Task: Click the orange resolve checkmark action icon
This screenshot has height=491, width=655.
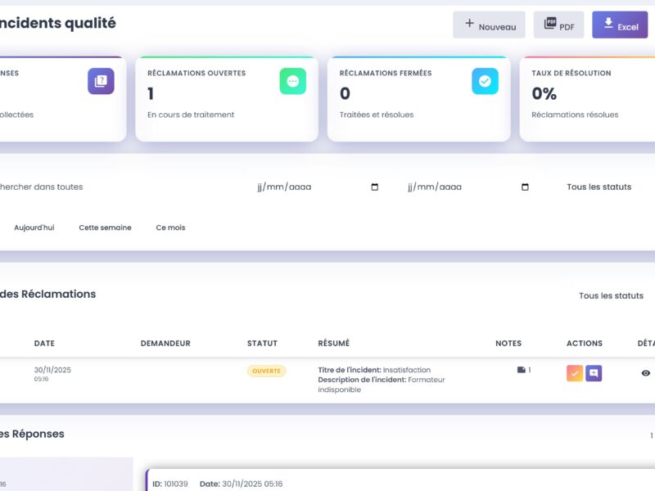Action: [575, 373]
